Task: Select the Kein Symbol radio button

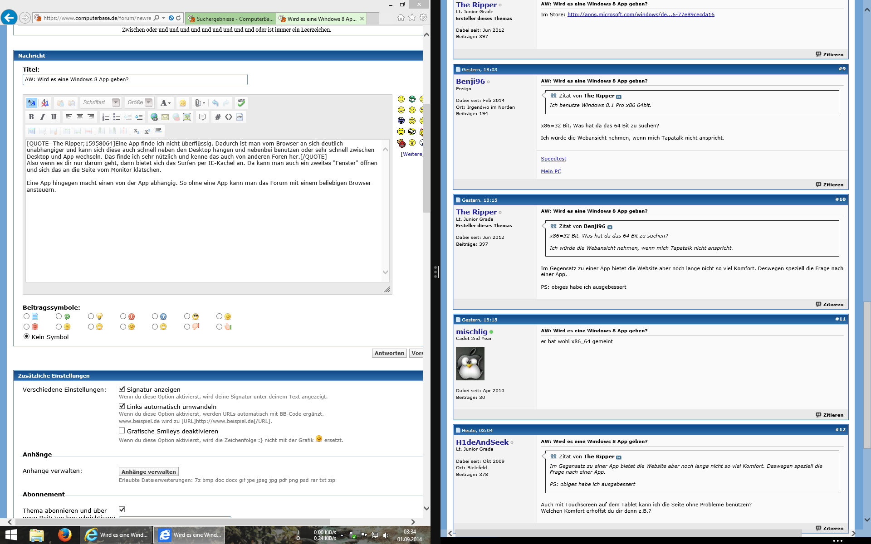Action: (27, 336)
